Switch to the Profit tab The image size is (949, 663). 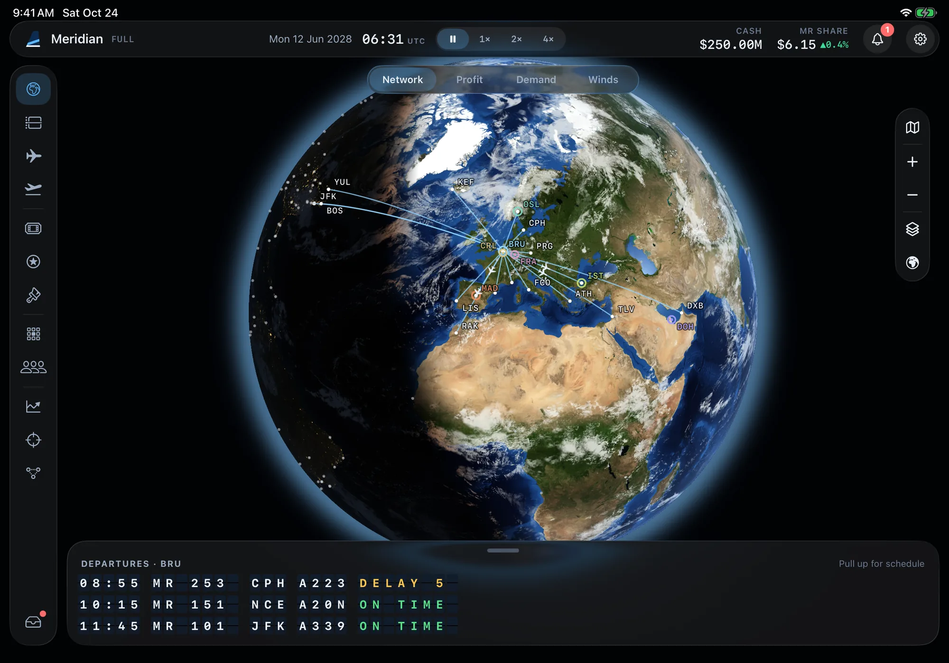[469, 80]
